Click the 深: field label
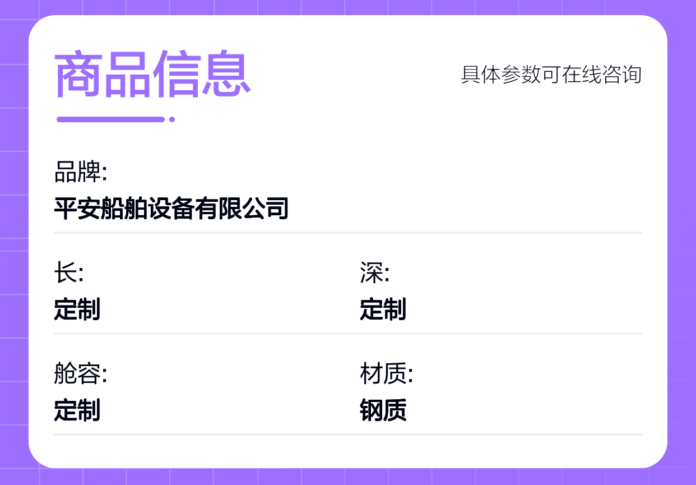696x485 pixels. [x=374, y=274]
